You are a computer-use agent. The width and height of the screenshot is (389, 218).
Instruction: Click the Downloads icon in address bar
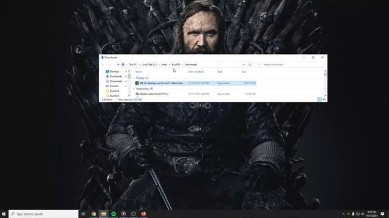[x=123, y=65]
